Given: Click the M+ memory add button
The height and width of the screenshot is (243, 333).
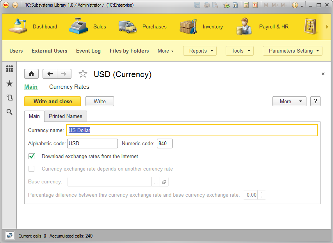Looking at the screenshot, I should coord(275,5).
